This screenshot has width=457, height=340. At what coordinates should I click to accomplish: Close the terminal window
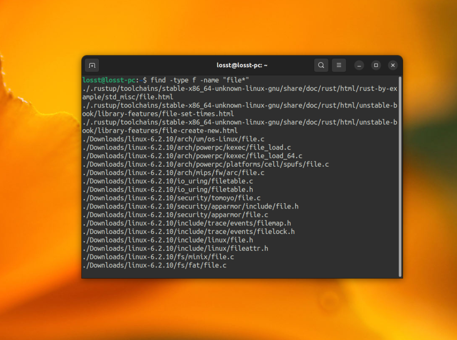coord(393,65)
